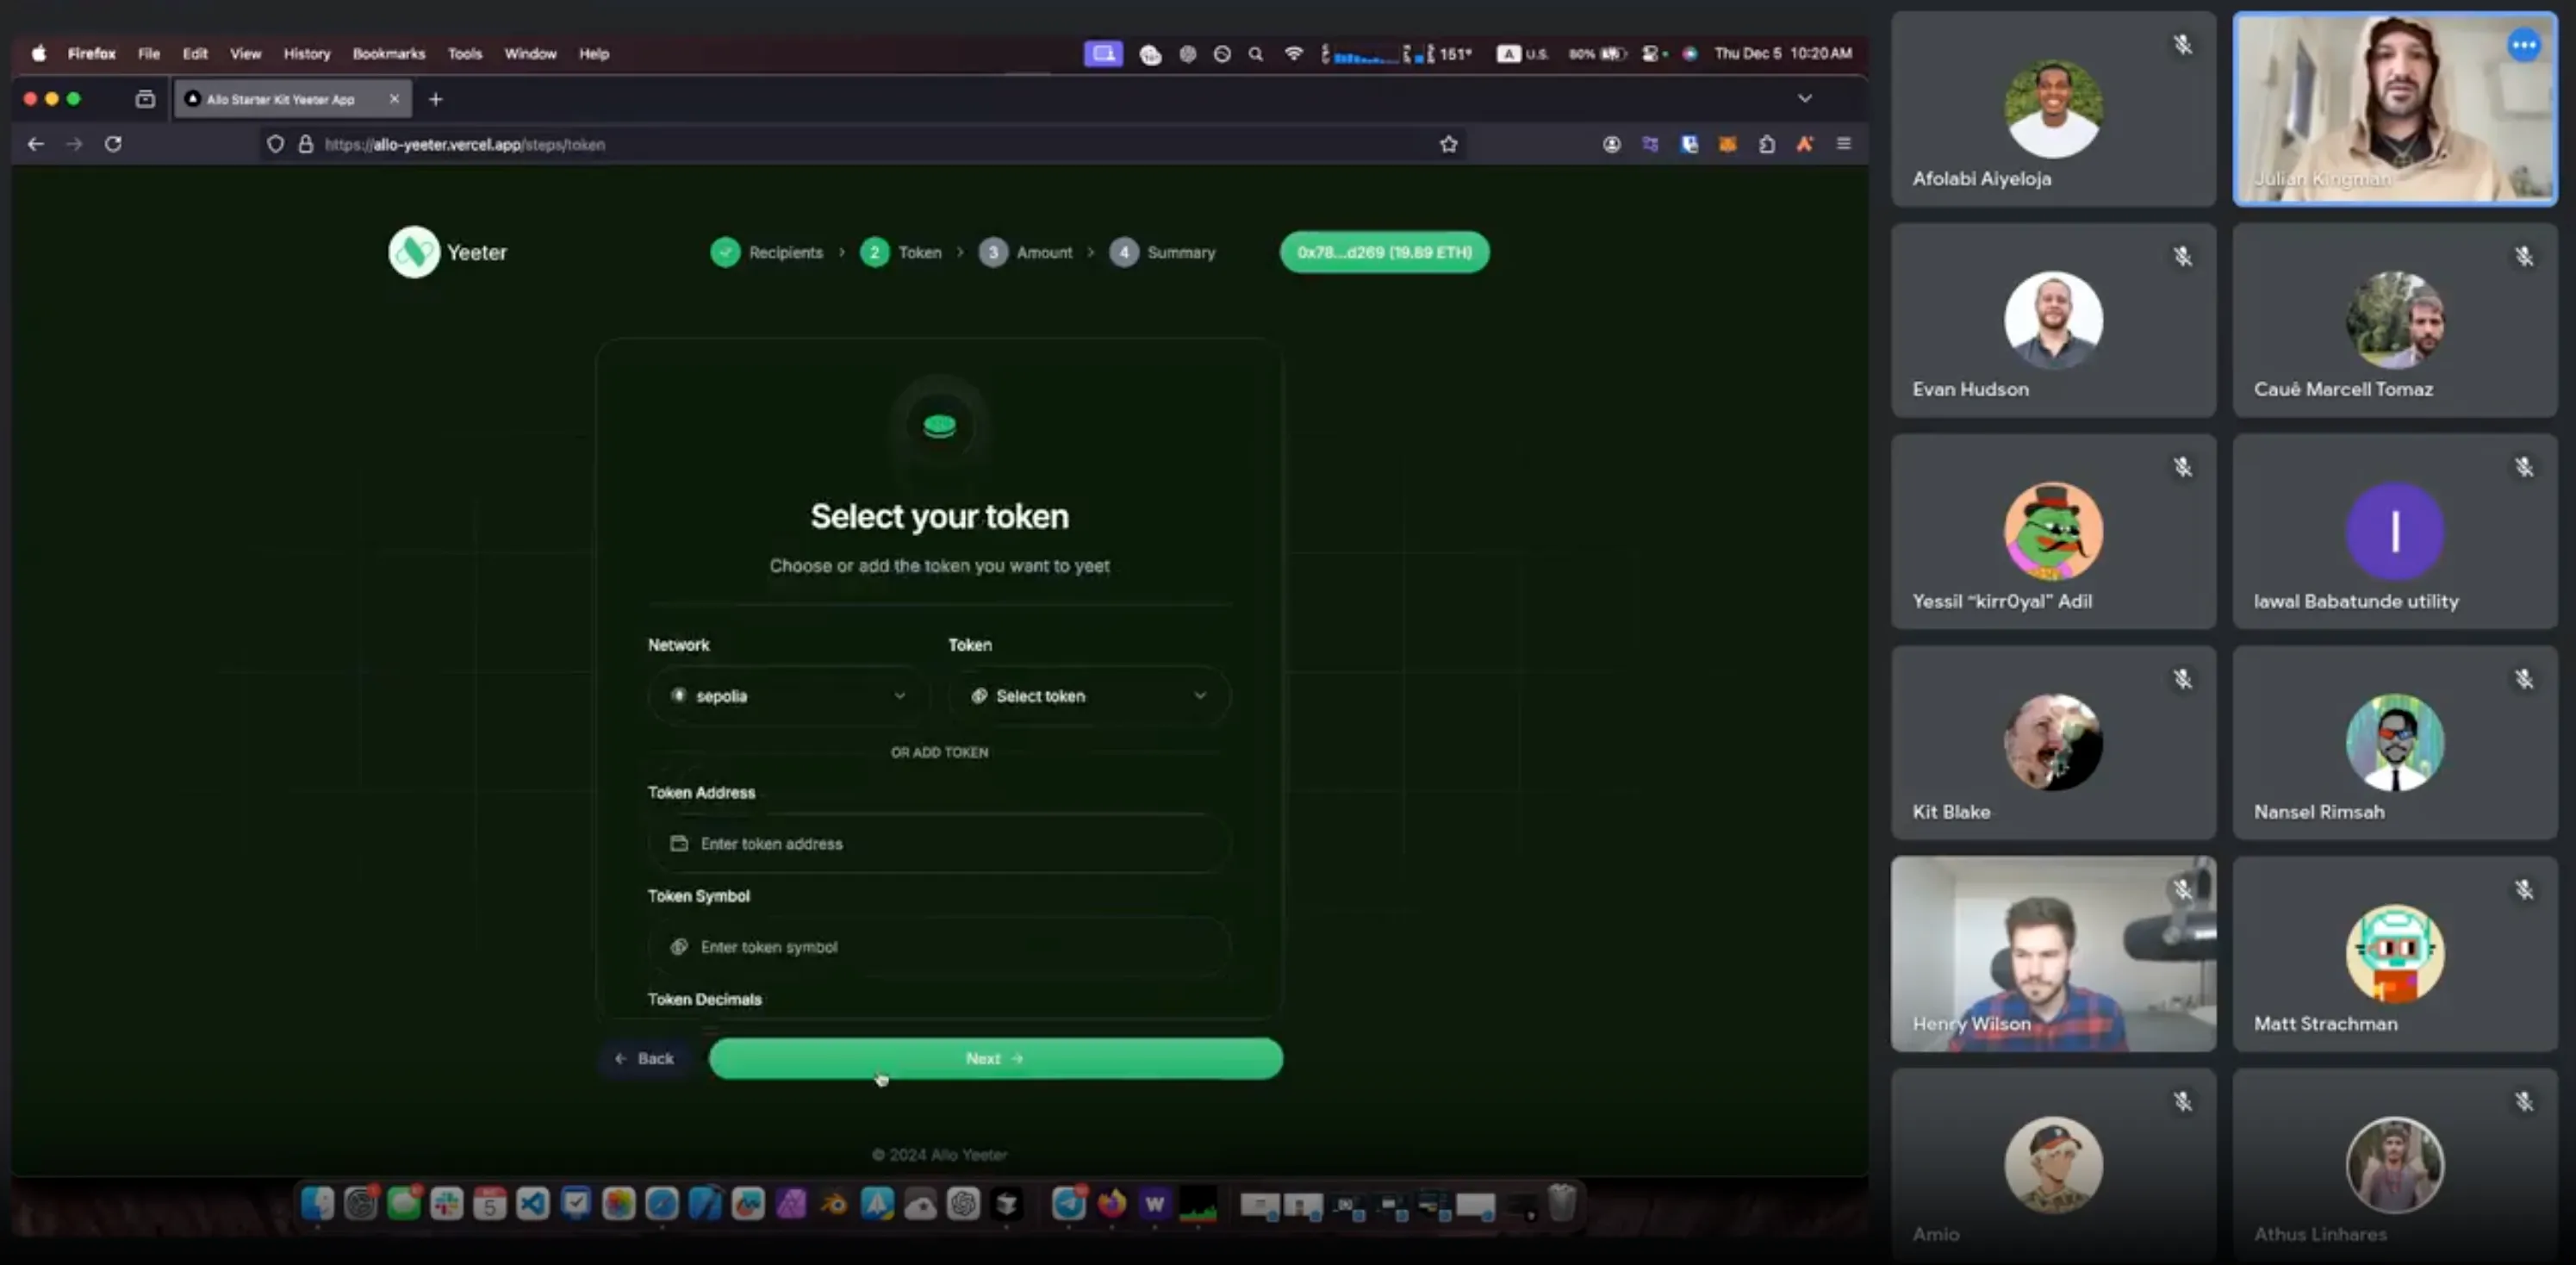
Task: Open the Firefox File menu
Action: click(149, 53)
